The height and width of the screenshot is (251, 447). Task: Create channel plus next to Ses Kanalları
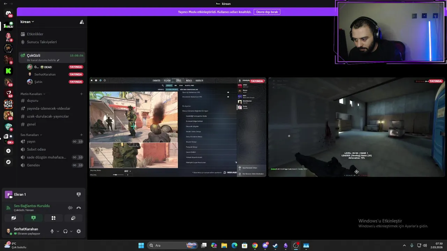(81, 135)
